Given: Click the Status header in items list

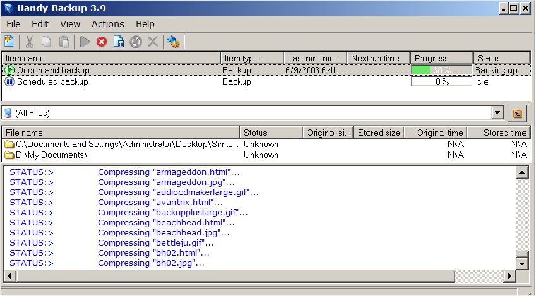Looking at the screenshot, I should (502, 58).
